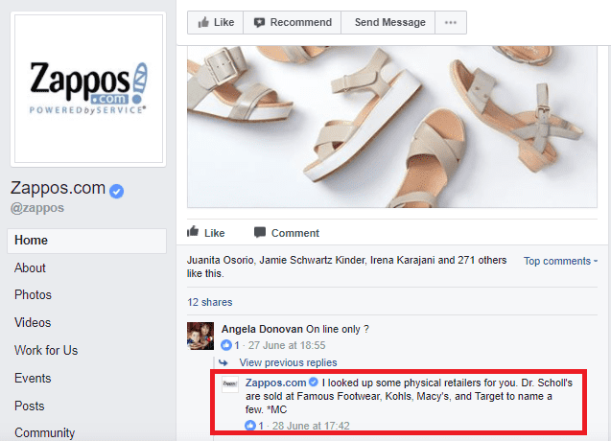Expand the Top comments sort dropdown
The image size is (611, 441).
point(560,261)
